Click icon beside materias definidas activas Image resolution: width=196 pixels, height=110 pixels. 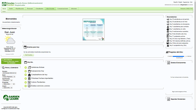[x=168, y=41]
